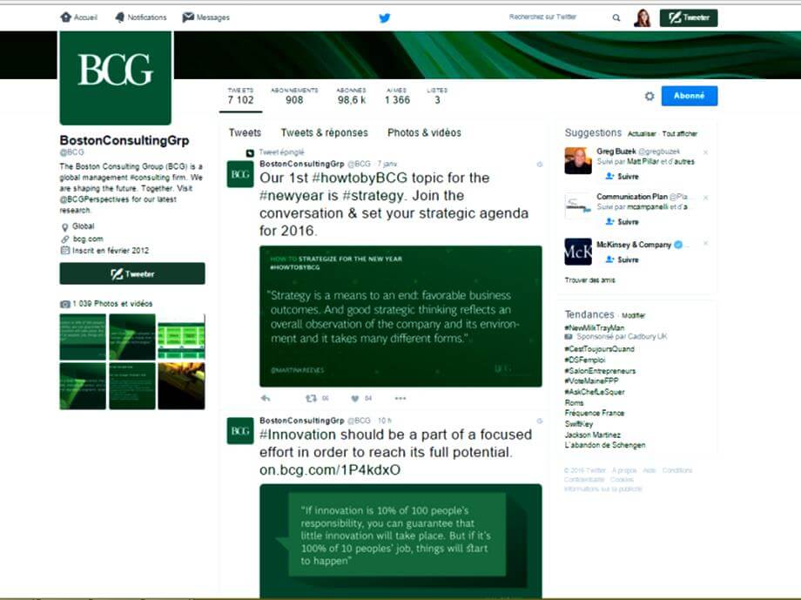The height and width of the screenshot is (600, 801).
Task: Dismiss Communication Plan suggestion
Action: pos(705,198)
